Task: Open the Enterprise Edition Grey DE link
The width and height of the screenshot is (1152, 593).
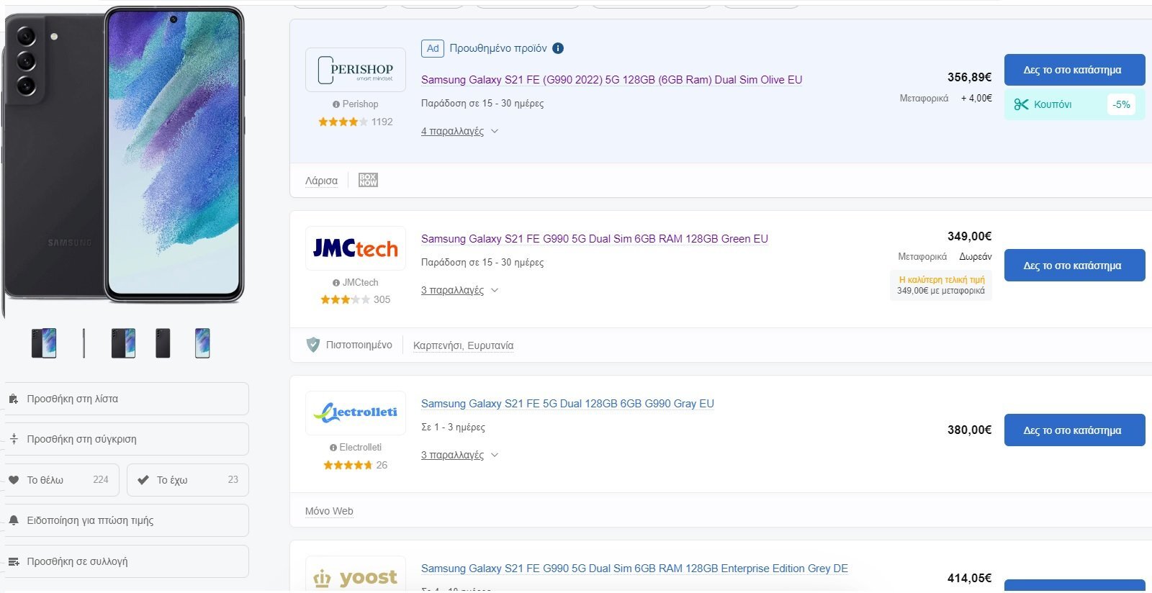Action: [x=634, y=569]
